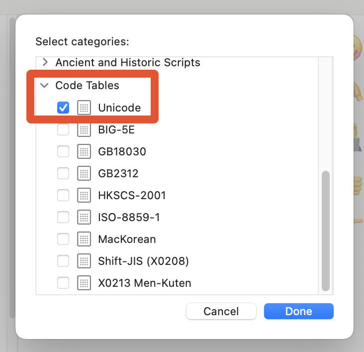Click the GB18030 table icon
This screenshot has width=364, height=352.
[84, 151]
